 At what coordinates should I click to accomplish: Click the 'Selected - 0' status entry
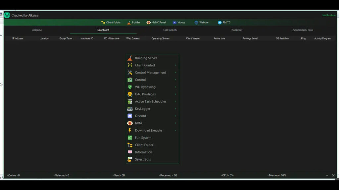(61, 175)
